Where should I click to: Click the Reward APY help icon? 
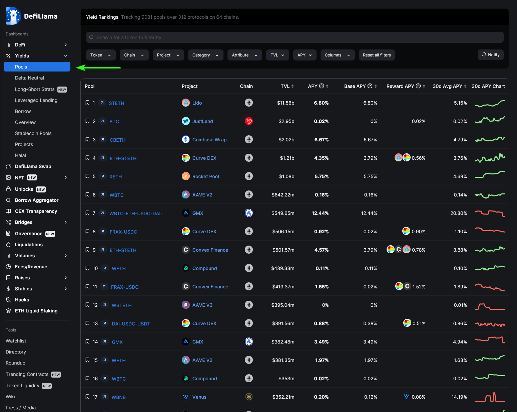pyautogui.click(x=418, y=86)
